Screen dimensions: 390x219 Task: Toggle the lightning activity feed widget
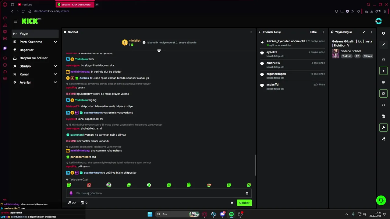tap(384, 71)
